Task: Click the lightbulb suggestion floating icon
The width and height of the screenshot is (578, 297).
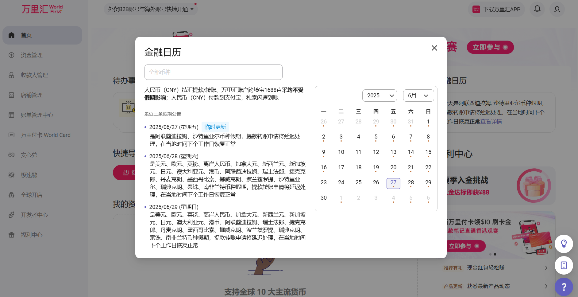Action: click(564, 244)
